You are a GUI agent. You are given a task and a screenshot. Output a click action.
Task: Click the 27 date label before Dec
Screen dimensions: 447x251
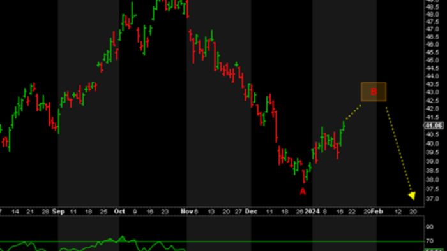click(238, 212)
